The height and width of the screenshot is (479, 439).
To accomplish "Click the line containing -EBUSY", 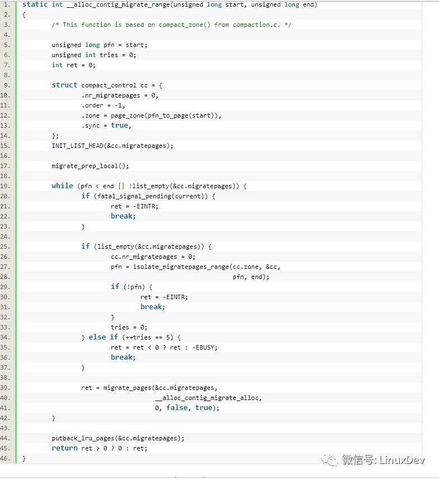I will (164, 347).
